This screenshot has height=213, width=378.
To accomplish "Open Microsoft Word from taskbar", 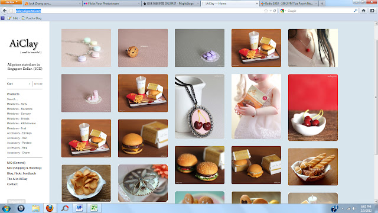I will (x=79, y=208).
